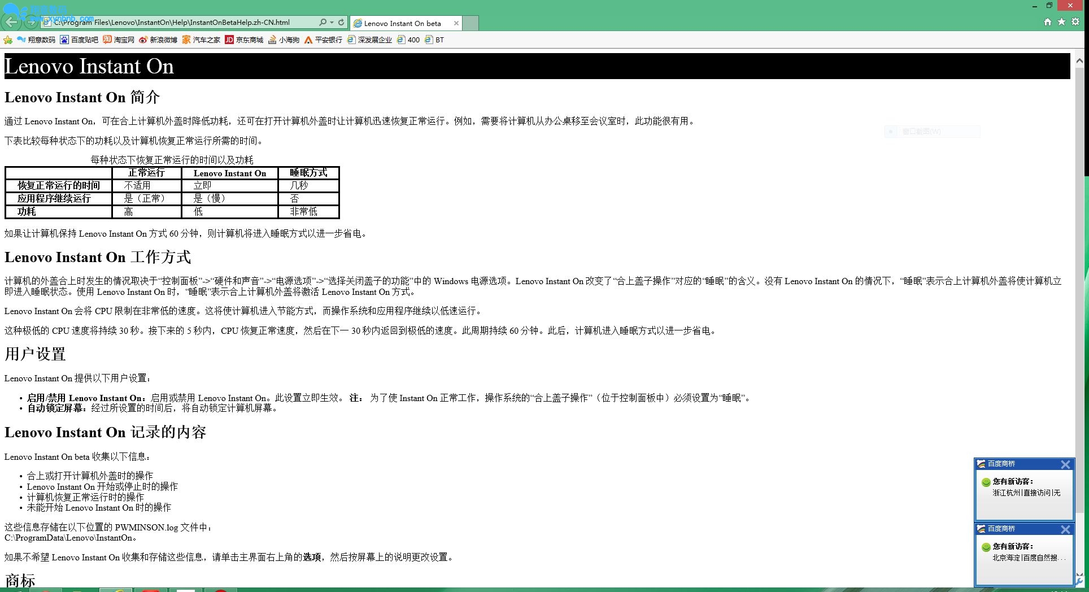Click the 睡眠方式 column header
This screenshot has height=592, width=1089.
(308, 173)
